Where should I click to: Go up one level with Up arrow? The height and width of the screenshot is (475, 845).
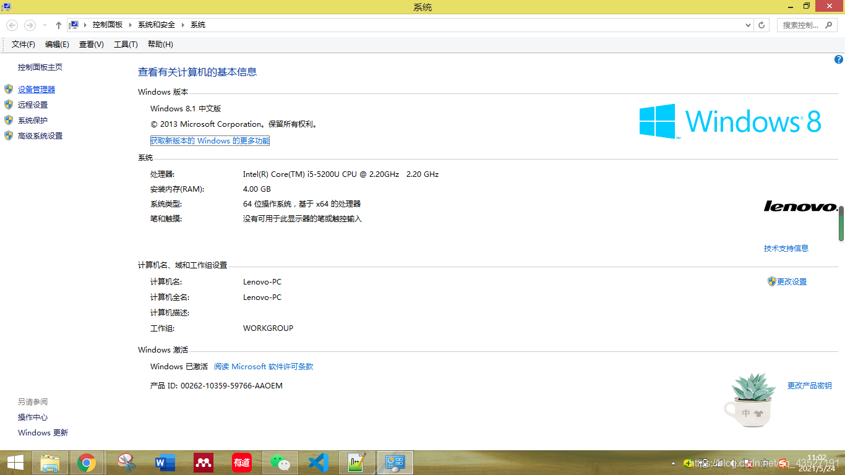59,25
